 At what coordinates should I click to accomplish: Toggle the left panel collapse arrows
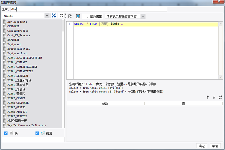[65, 15]
